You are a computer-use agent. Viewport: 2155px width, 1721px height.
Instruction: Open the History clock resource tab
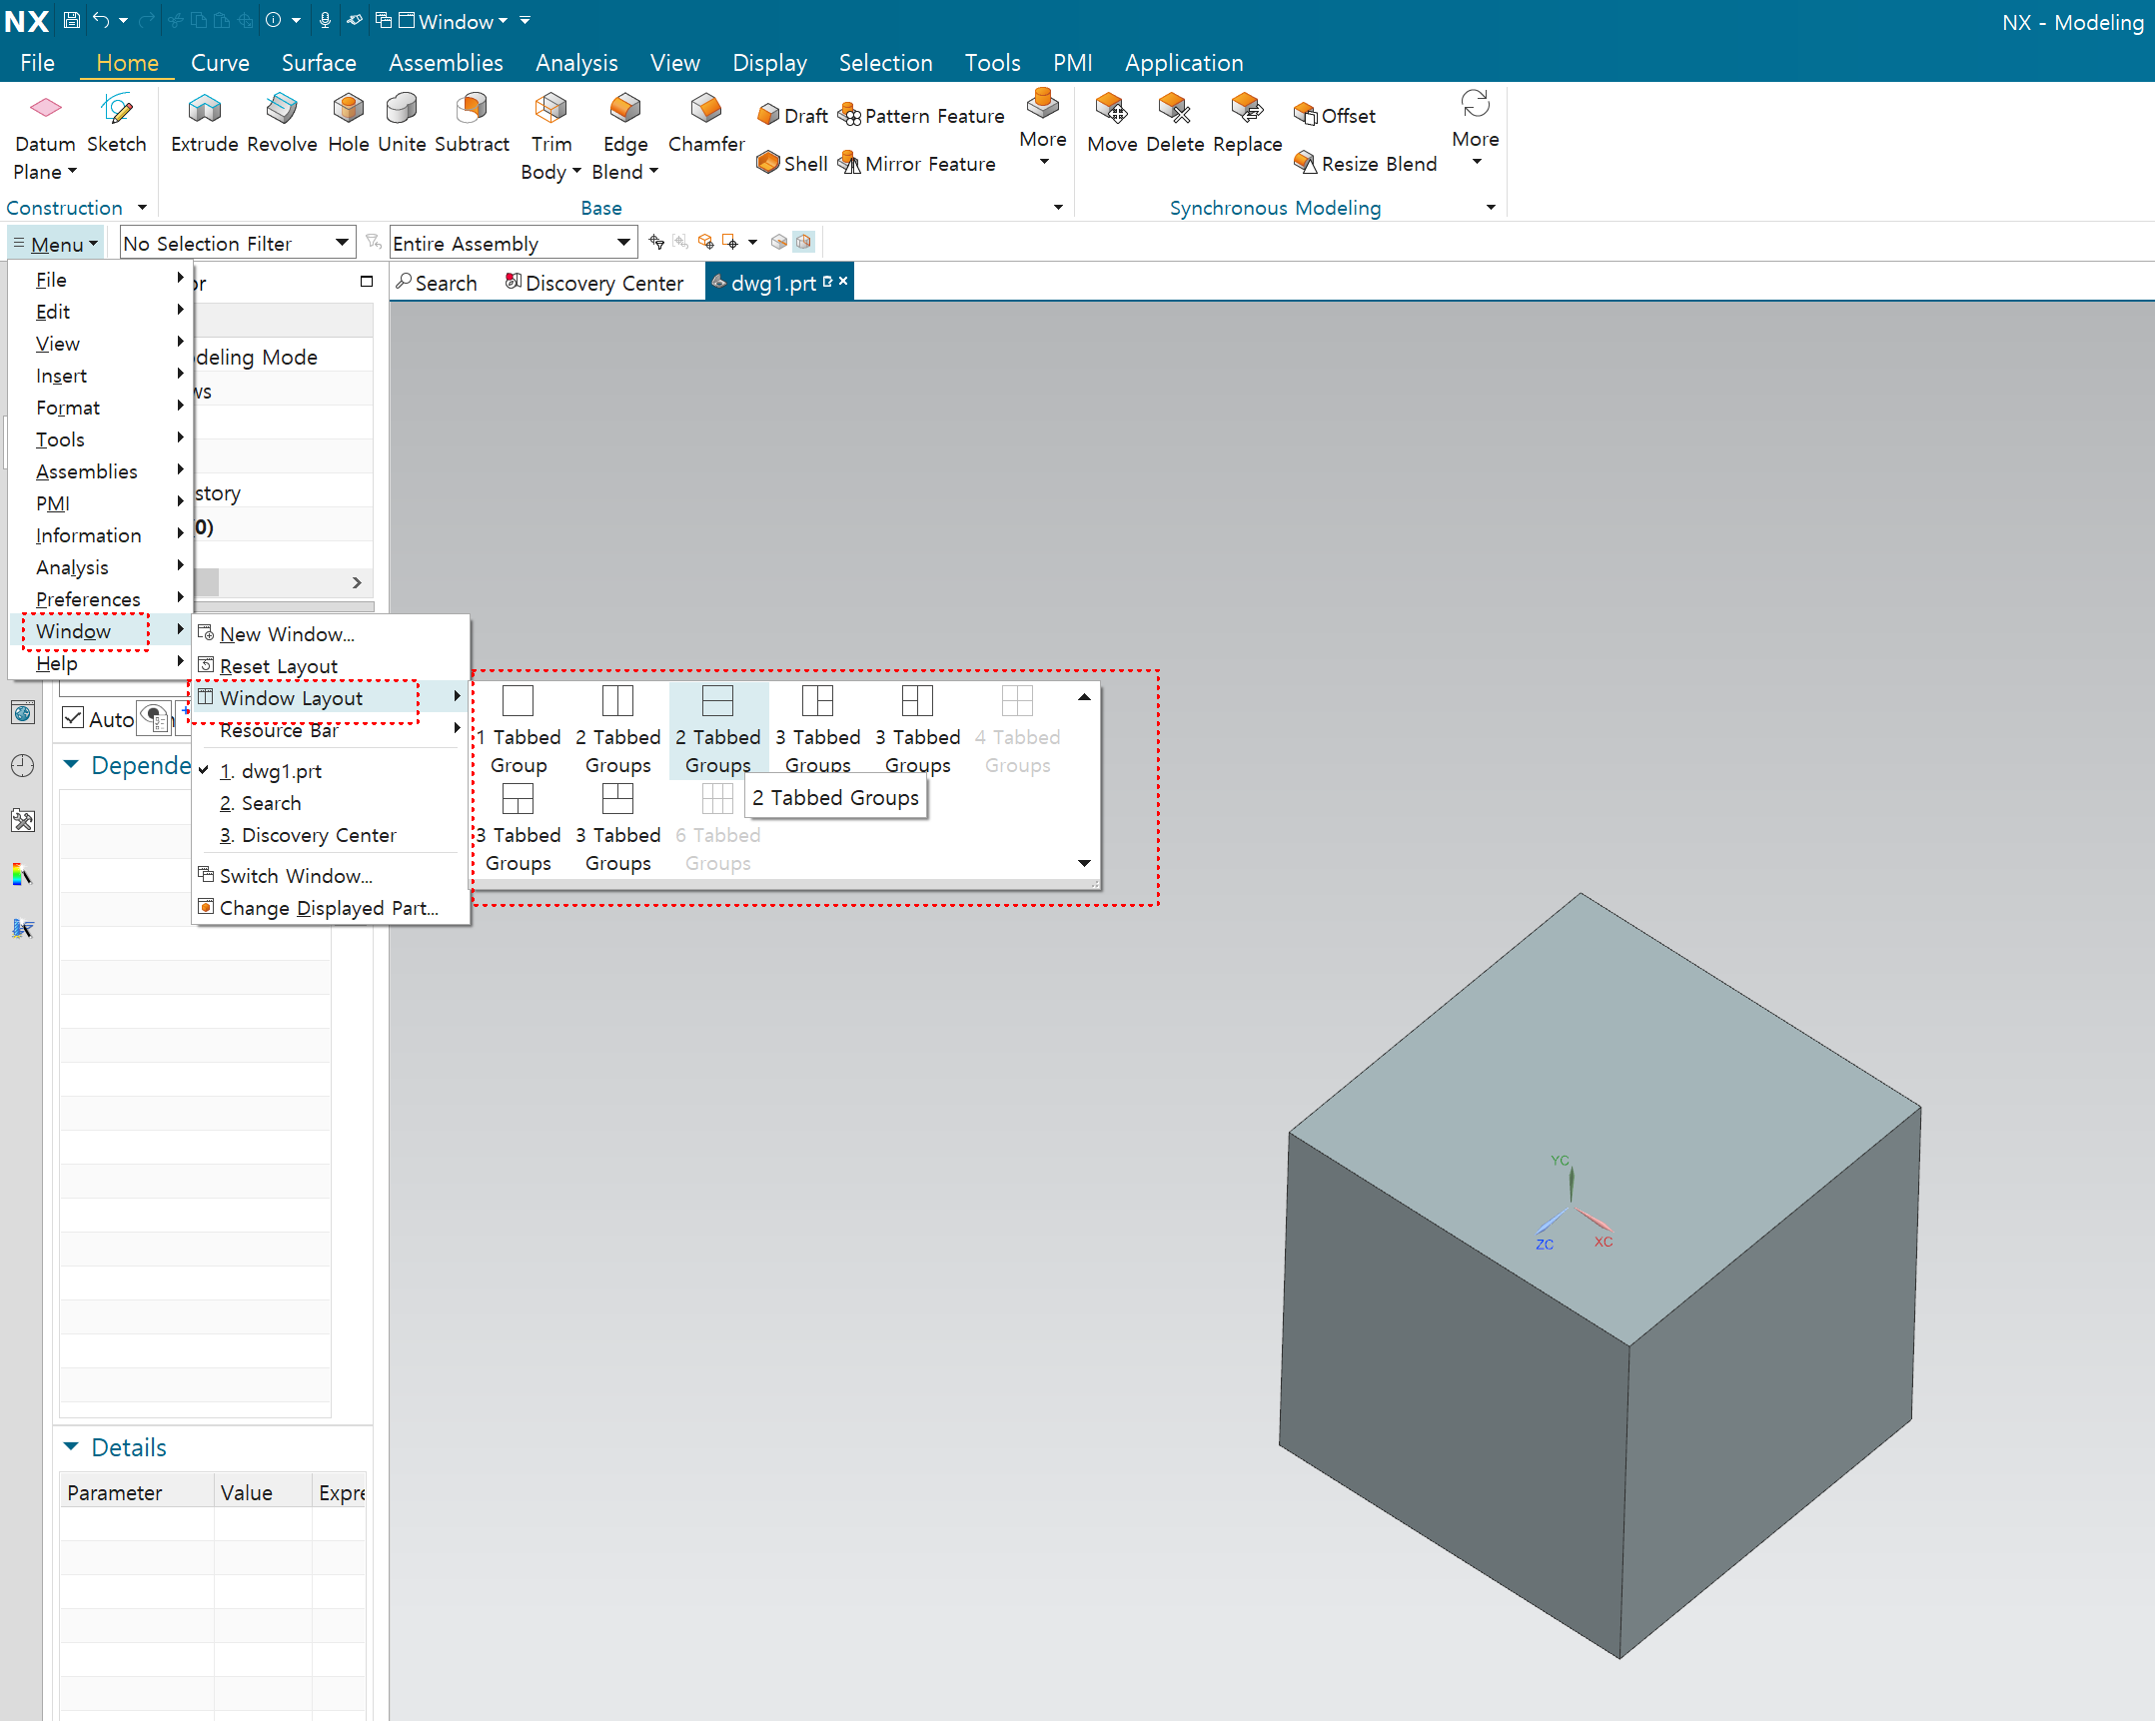click(x=22, y=765)
